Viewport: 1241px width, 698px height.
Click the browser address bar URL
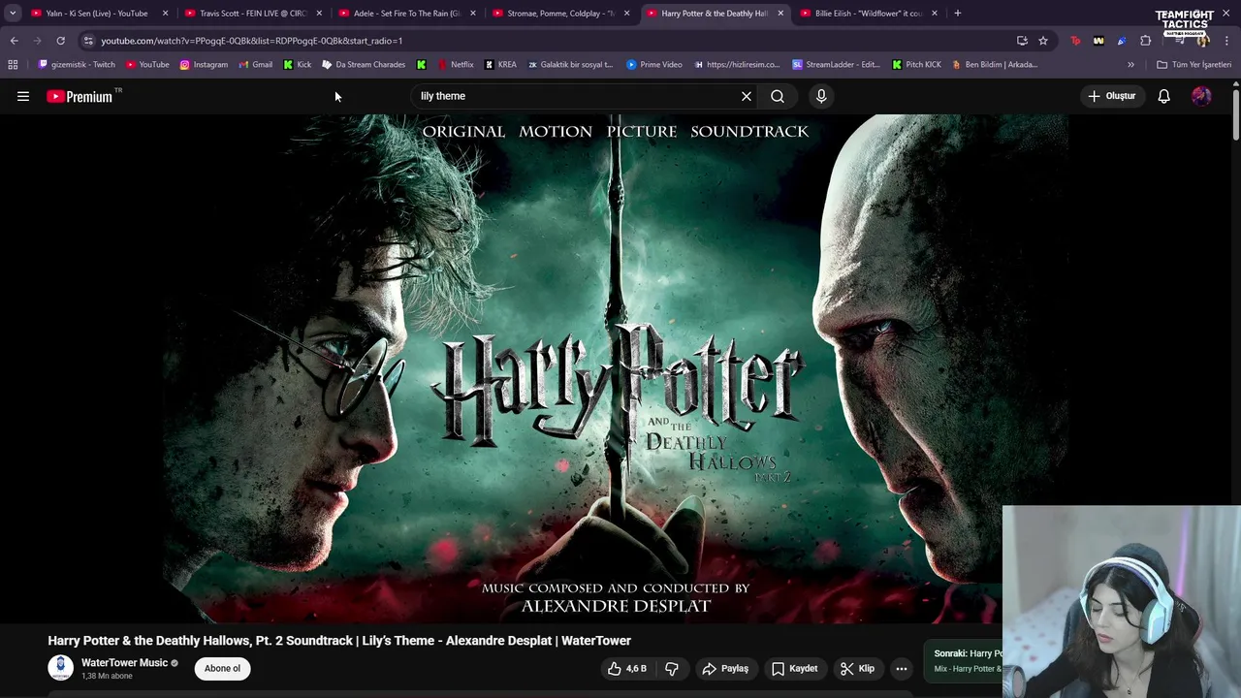coord(252,41)
